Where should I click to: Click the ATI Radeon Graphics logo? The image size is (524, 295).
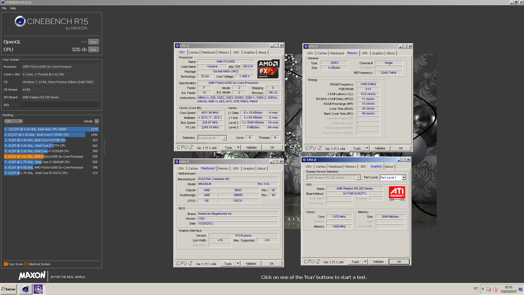397,194
